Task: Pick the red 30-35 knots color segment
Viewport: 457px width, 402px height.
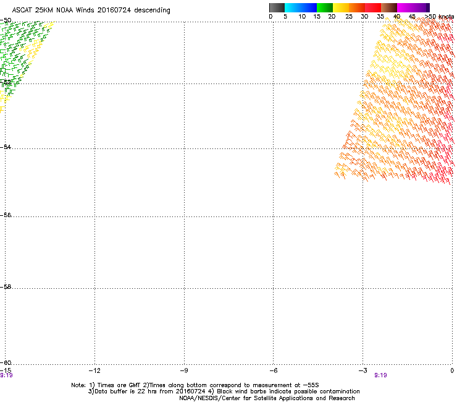Action: [x=373, y=7]
